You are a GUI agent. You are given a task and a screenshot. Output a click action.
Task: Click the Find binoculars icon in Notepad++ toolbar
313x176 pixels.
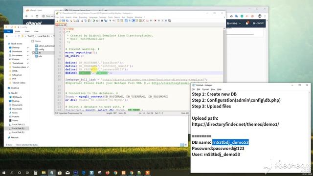(x=102, y=21)
